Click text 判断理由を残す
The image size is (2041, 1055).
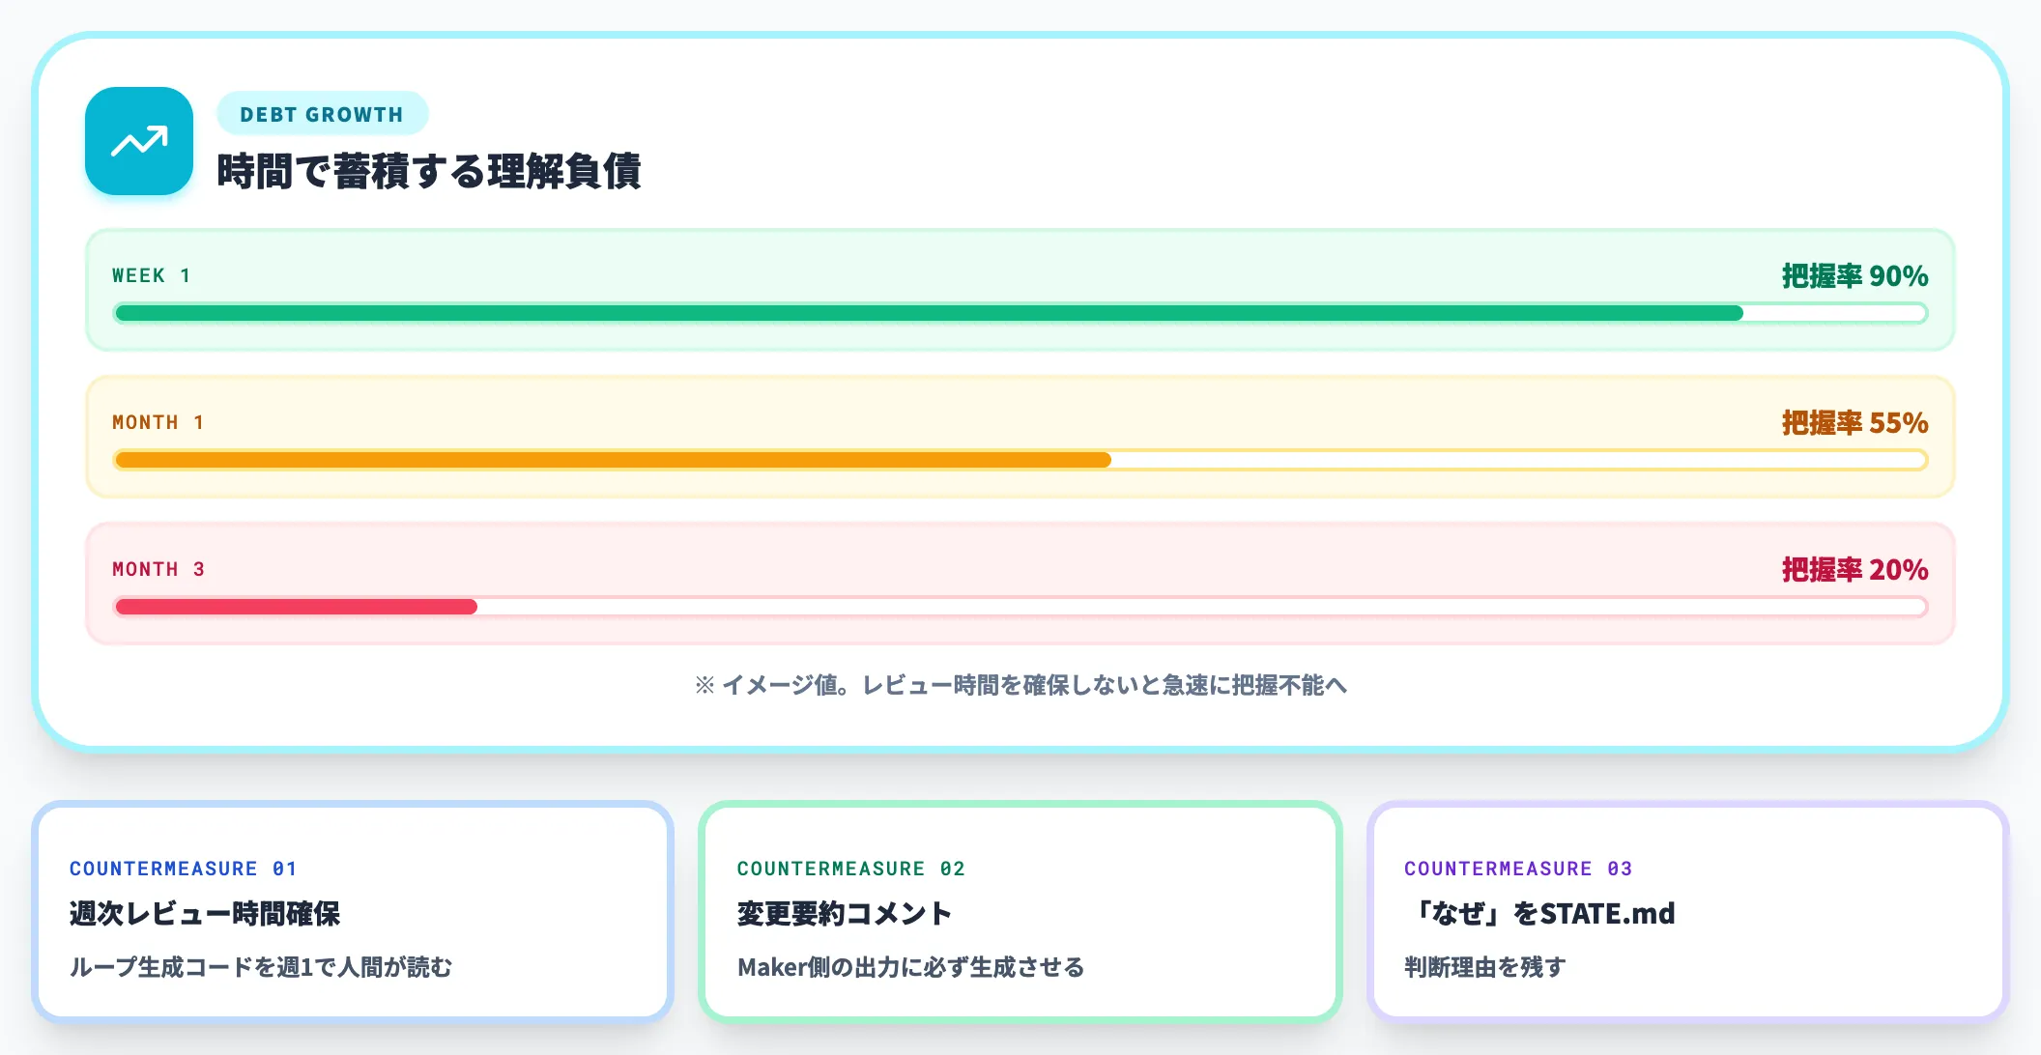[x=1484, y=967]
